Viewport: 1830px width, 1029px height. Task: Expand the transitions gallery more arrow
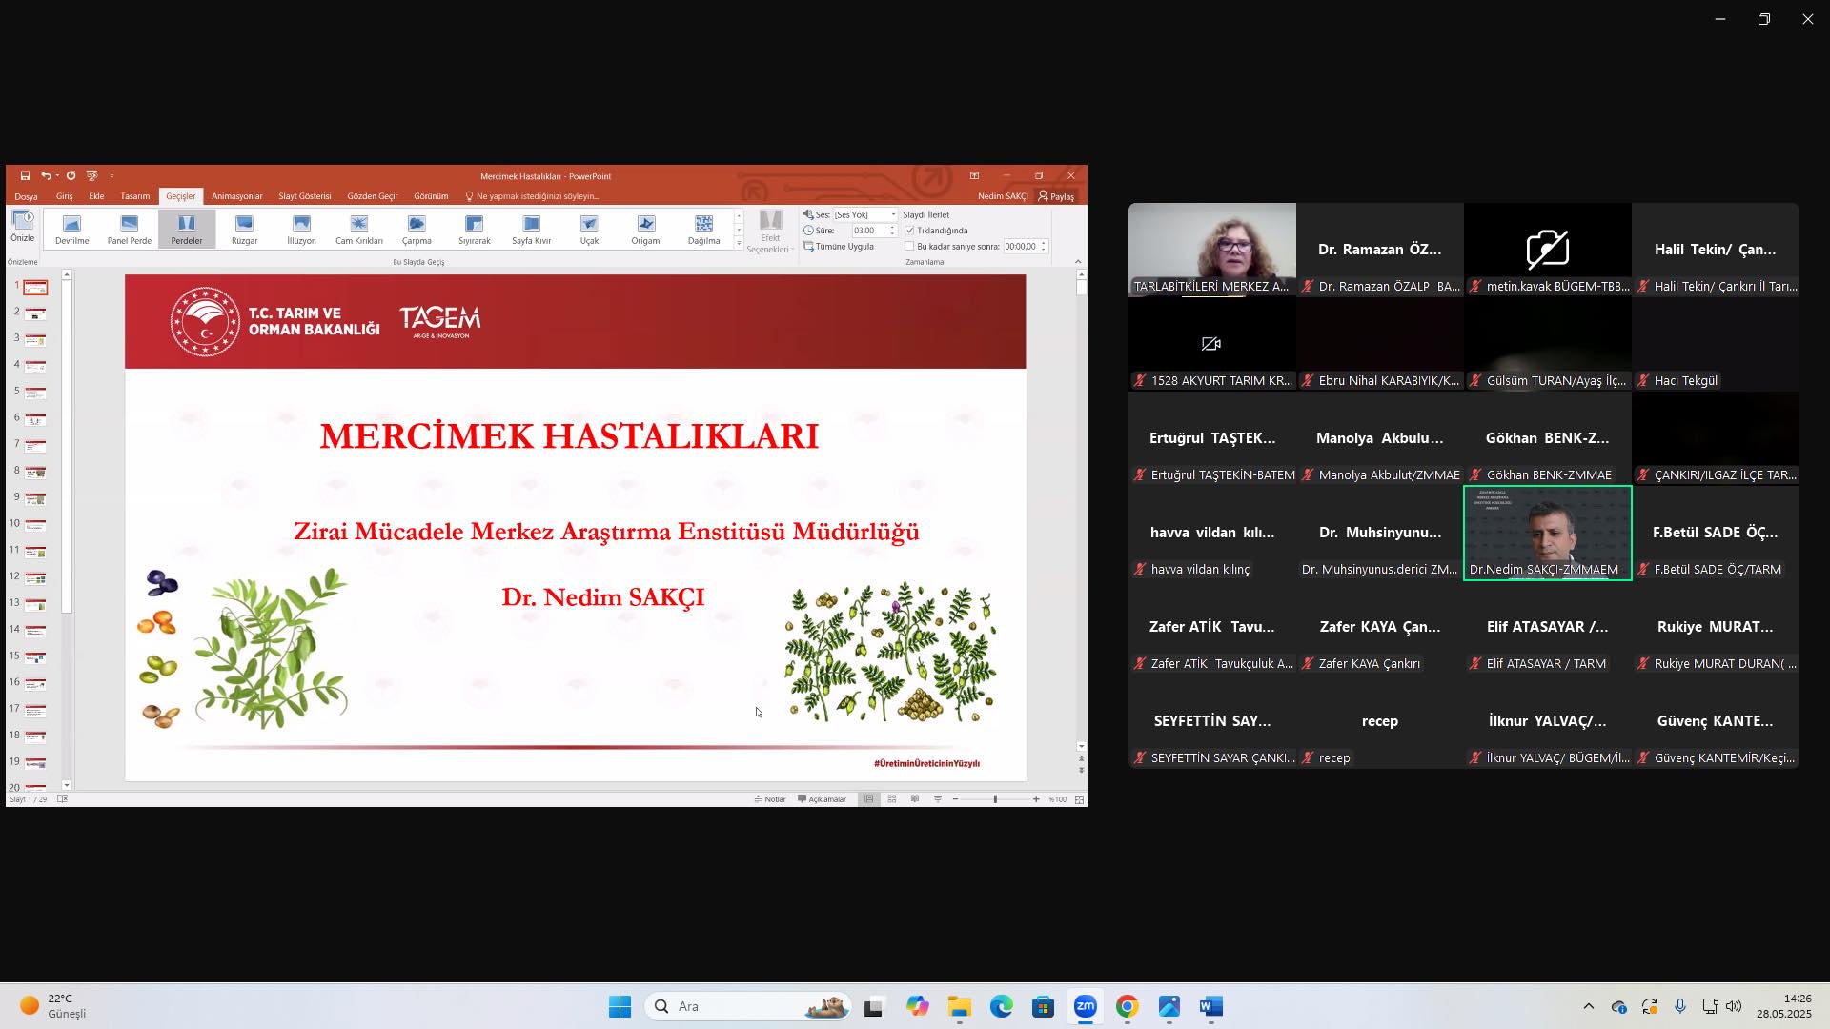coord(739,244)
